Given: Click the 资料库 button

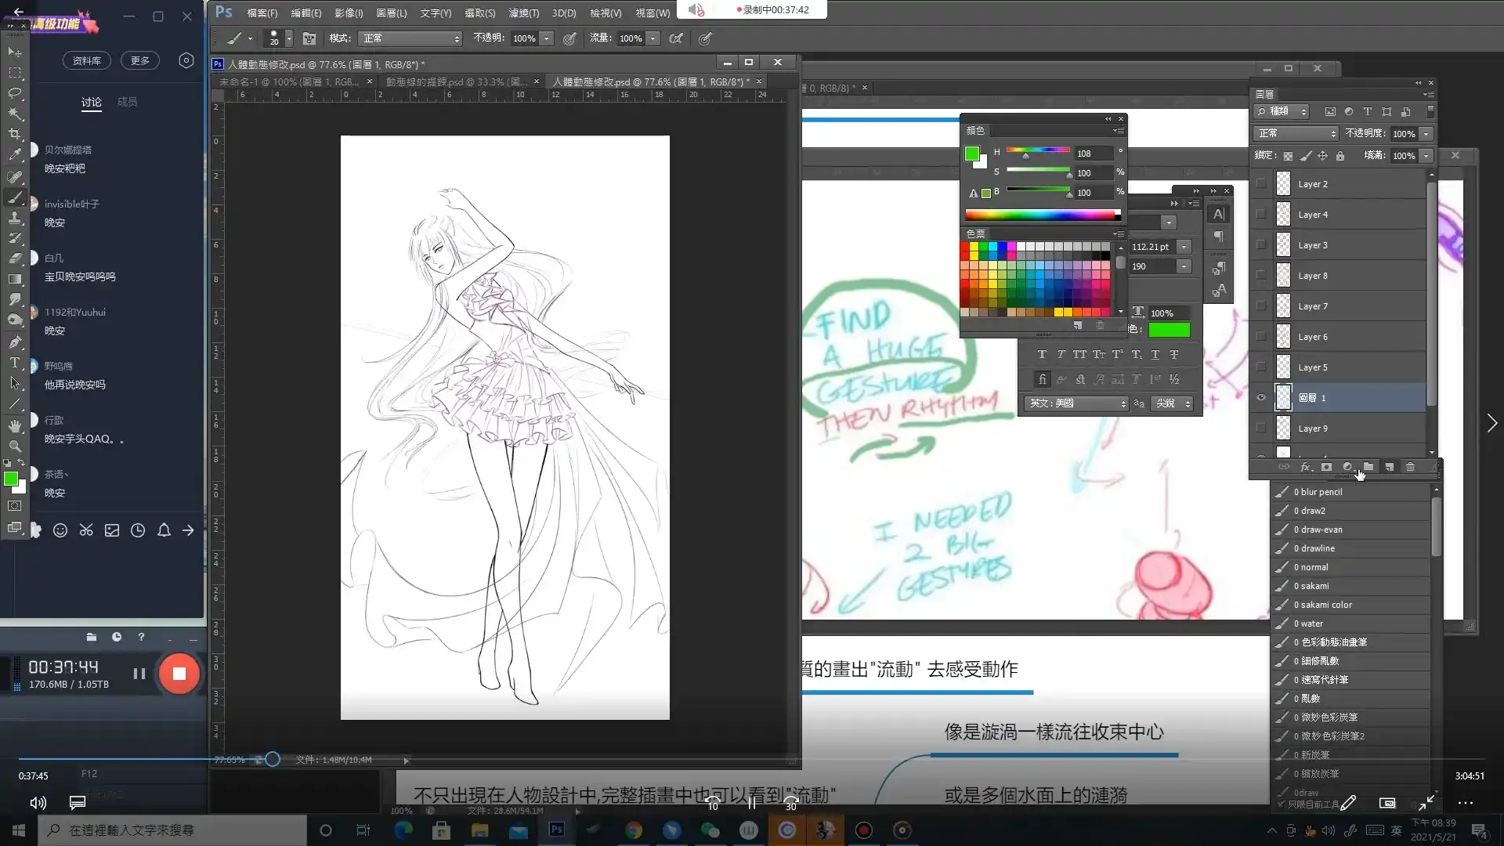Looking at the screenshot, I should [x=86, y=60].
